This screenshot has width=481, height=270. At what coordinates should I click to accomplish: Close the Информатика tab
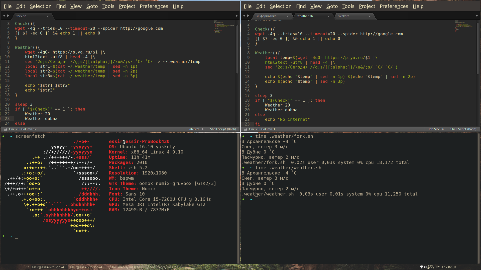[288, 16]
